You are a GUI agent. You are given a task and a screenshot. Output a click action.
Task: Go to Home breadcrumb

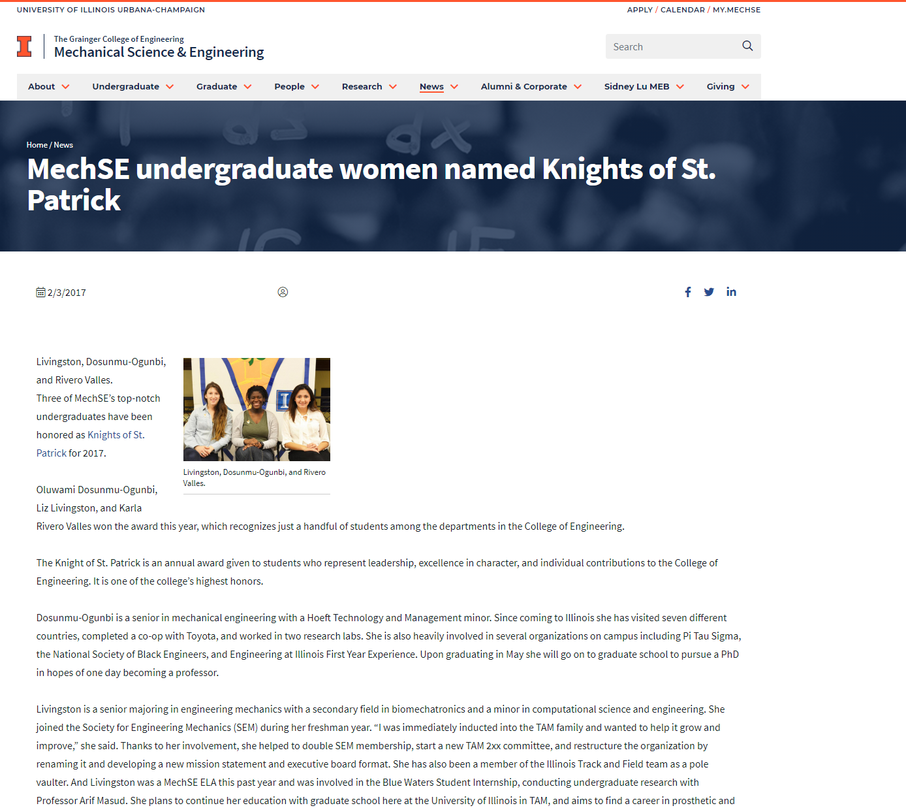[x=37, y=145]
